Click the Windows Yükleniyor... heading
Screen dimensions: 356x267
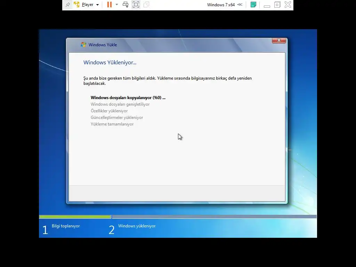(x=110, y=63)
